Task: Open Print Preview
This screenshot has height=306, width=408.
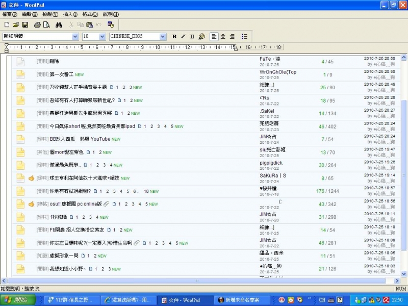Action: click(x=46, y=24)
